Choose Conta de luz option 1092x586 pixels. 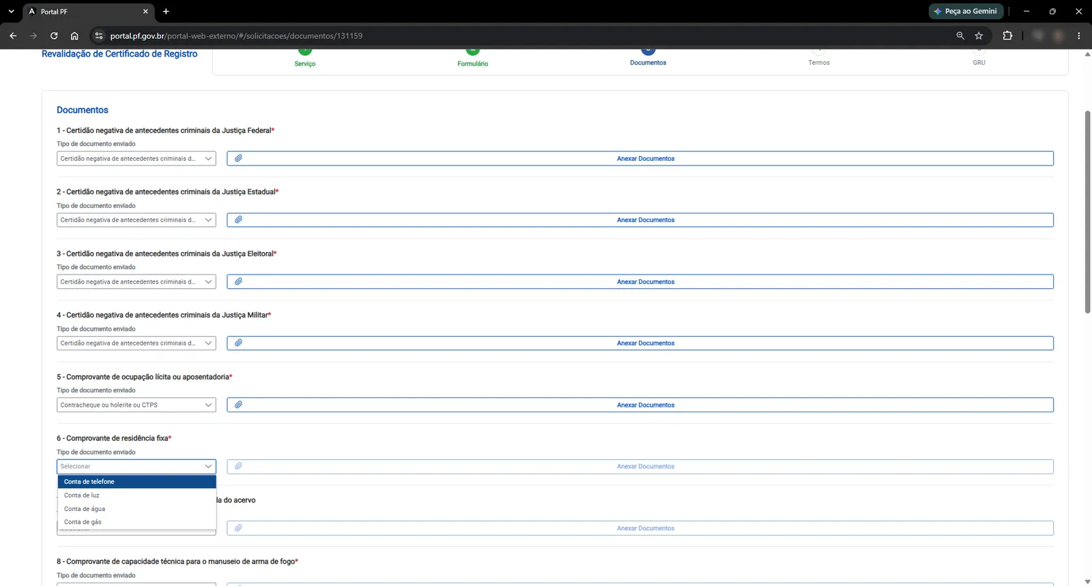pyautogui.click(x=136, y=495)
